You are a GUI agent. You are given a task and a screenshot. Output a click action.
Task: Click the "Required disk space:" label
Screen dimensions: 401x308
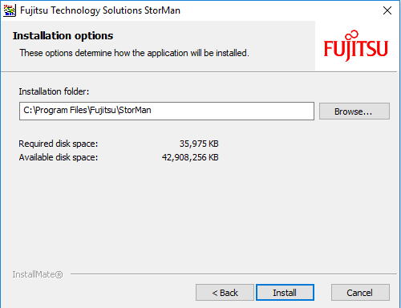pos(59,144)
